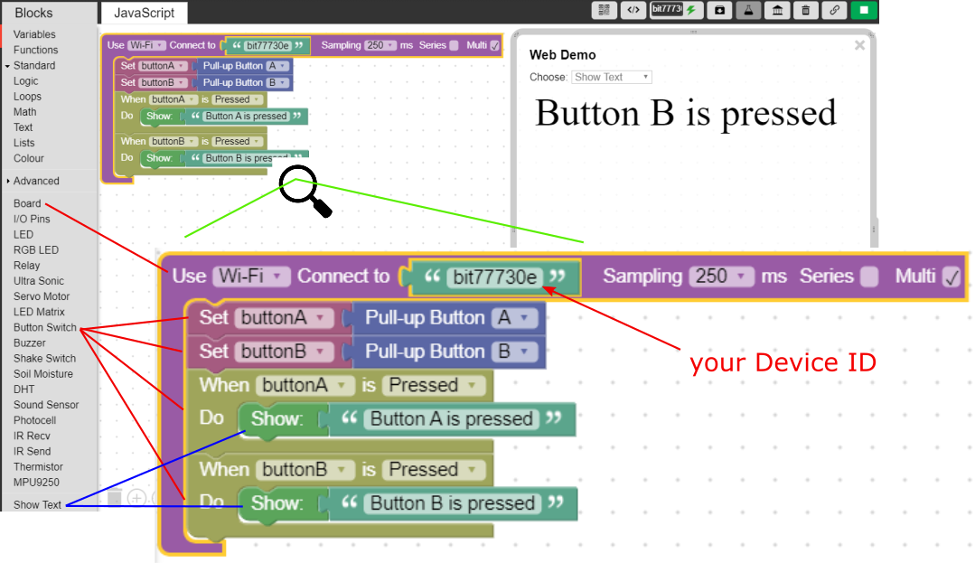Click the green lightning device status icon
Image resolution: width=975 pixels, height=563 pixels.
click(691, 10)
